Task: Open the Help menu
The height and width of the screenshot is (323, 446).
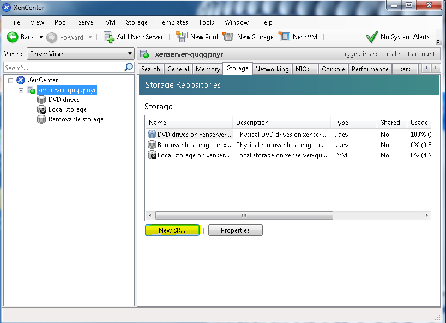Action: [x=266, y=22]
